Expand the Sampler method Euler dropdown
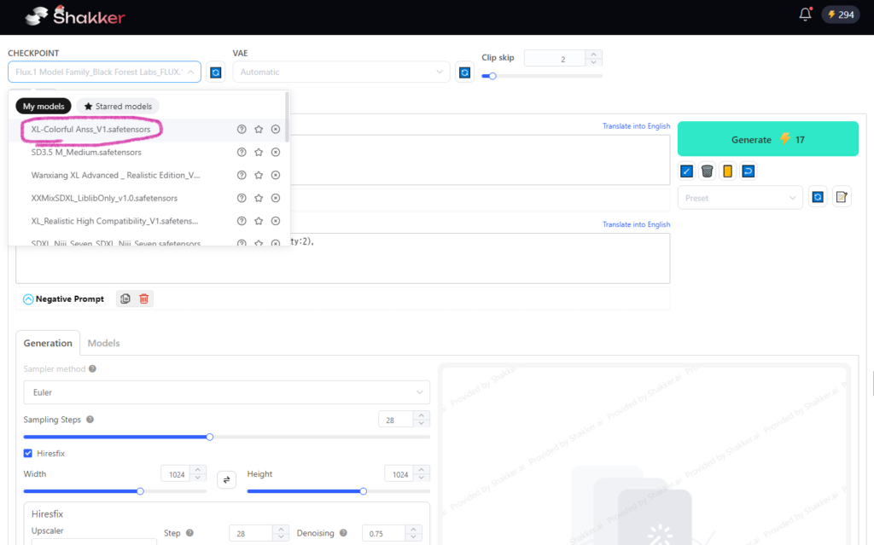This screenshot has width=874, height=545. pyautogui.click(x=226, y=392)
